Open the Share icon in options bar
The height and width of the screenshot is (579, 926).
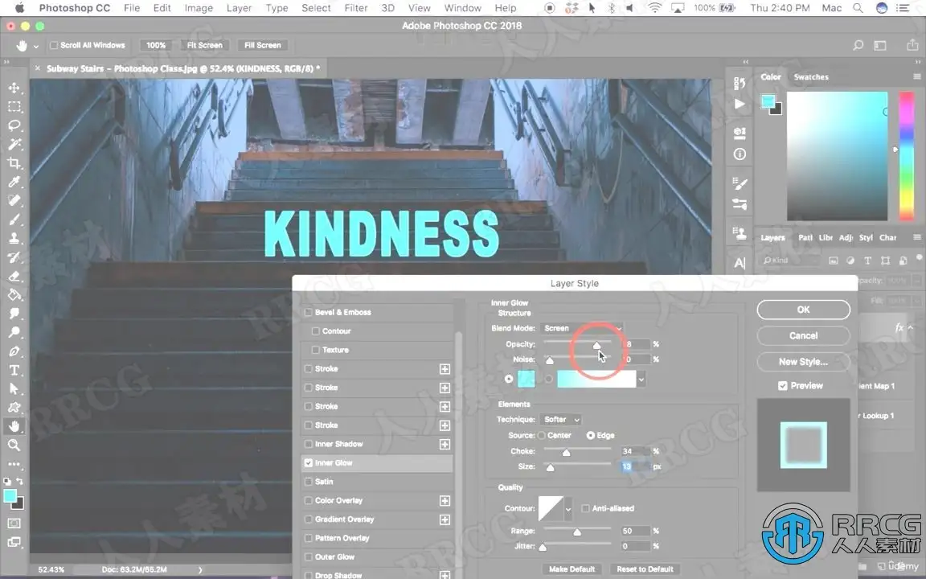pyautogui.click(x=912, y=45)
